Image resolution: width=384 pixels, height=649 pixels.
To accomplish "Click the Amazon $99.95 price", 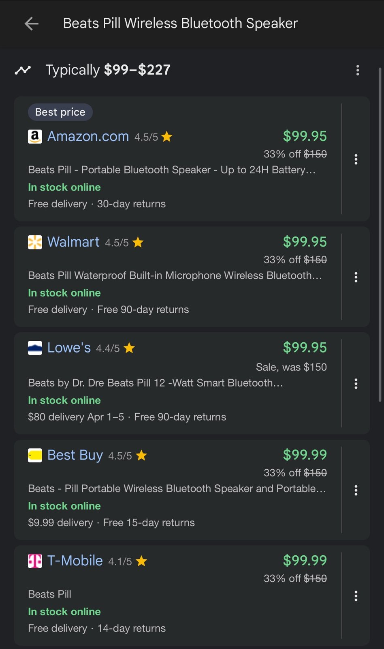I will [x=305, y=136].
